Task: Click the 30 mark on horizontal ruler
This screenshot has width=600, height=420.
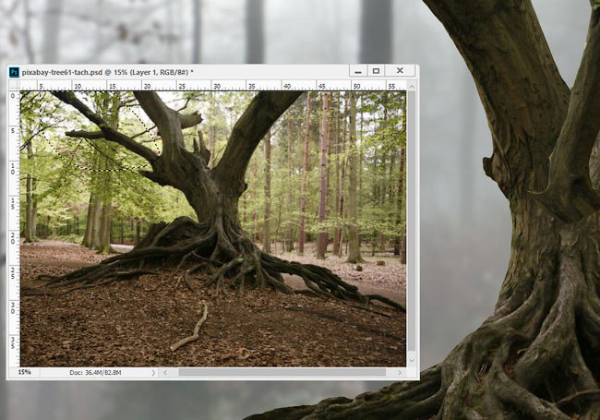Action: (x=217, y=87)
